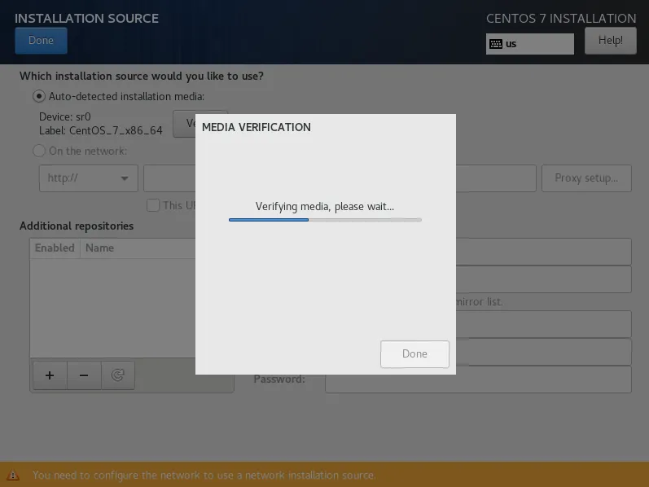Click the Name column header
This screenshot has width=649, height=487.
[x=100, y=248]
